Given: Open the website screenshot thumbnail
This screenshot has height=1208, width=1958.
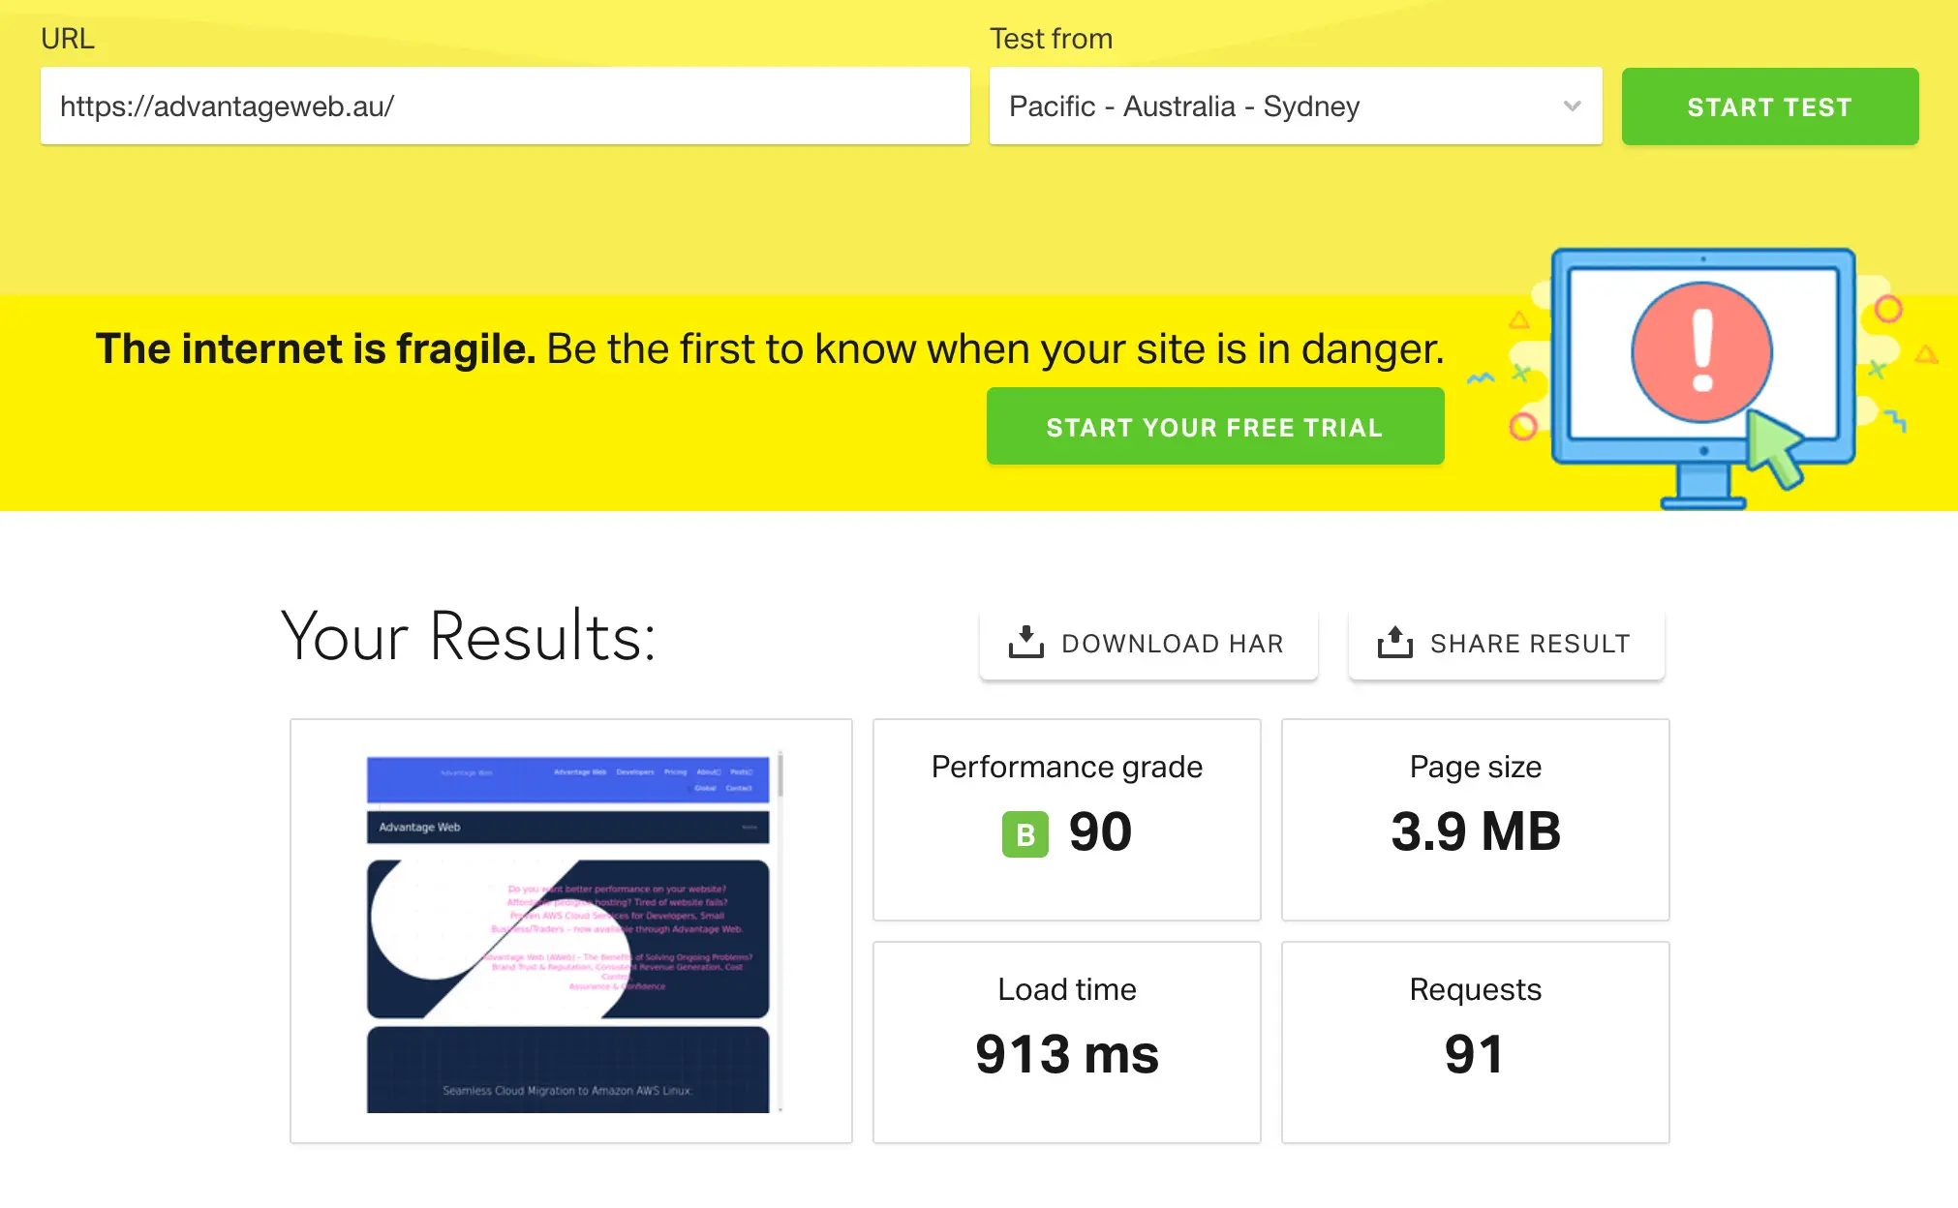Looking at the screenshot, I should [569, 931].
